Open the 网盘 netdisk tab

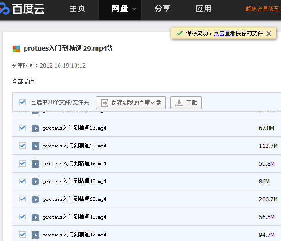coord(120,9)
